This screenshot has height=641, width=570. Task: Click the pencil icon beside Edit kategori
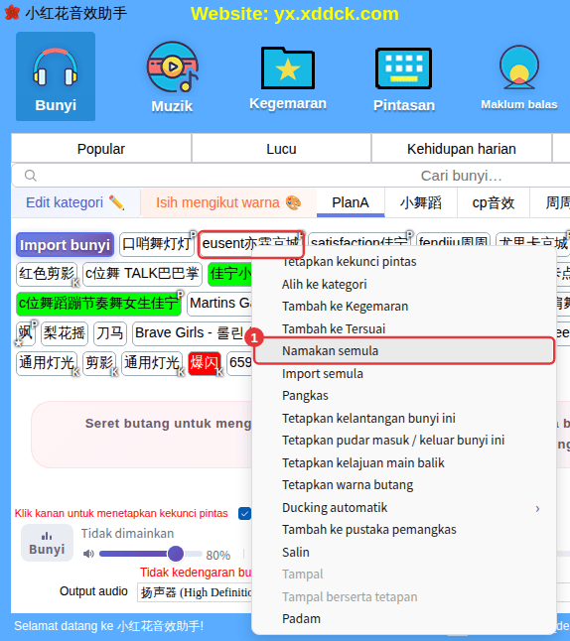click(x=116, y=202)
